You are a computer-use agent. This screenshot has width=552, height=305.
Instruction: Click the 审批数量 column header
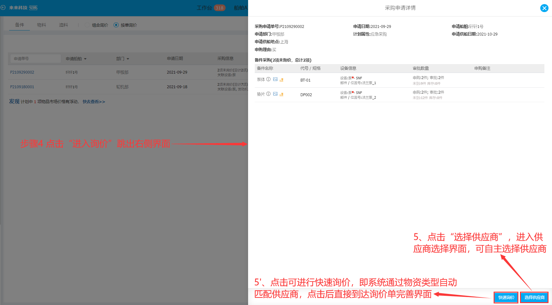click(x=421, y=68)
